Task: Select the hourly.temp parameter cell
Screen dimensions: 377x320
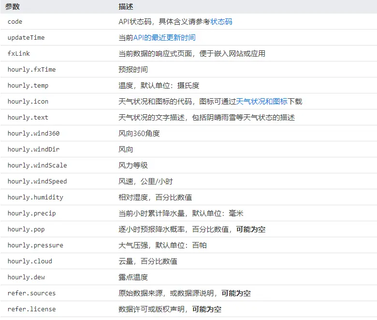Action: pos(28,86)
